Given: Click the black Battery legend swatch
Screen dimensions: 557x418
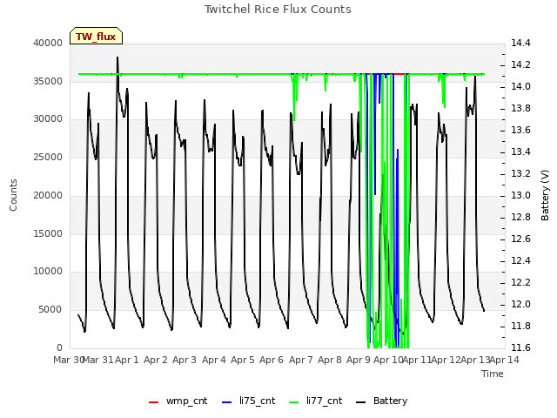Looking at the screenshot, I should (x=360, y=402).
